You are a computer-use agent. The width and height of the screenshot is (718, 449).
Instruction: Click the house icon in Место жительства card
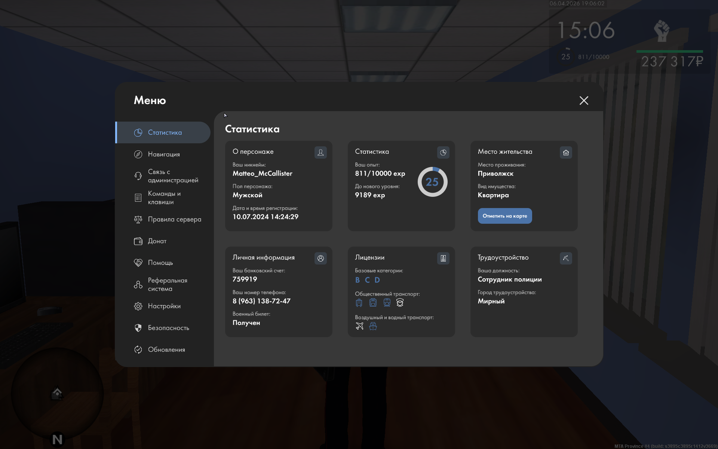566,152
